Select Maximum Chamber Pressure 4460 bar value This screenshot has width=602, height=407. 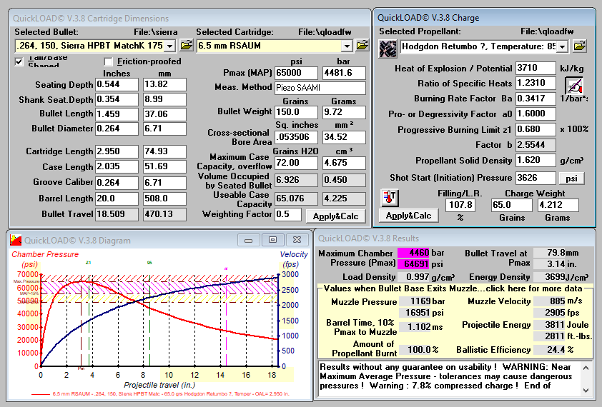413,253
